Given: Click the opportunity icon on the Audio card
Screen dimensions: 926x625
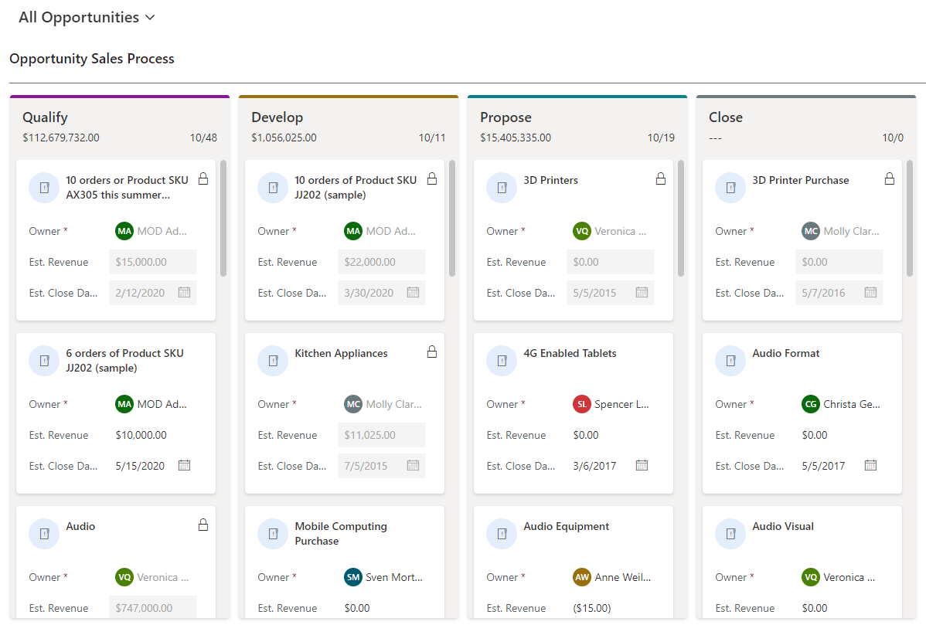Looking at the screenshot, I should pos(44,534).
